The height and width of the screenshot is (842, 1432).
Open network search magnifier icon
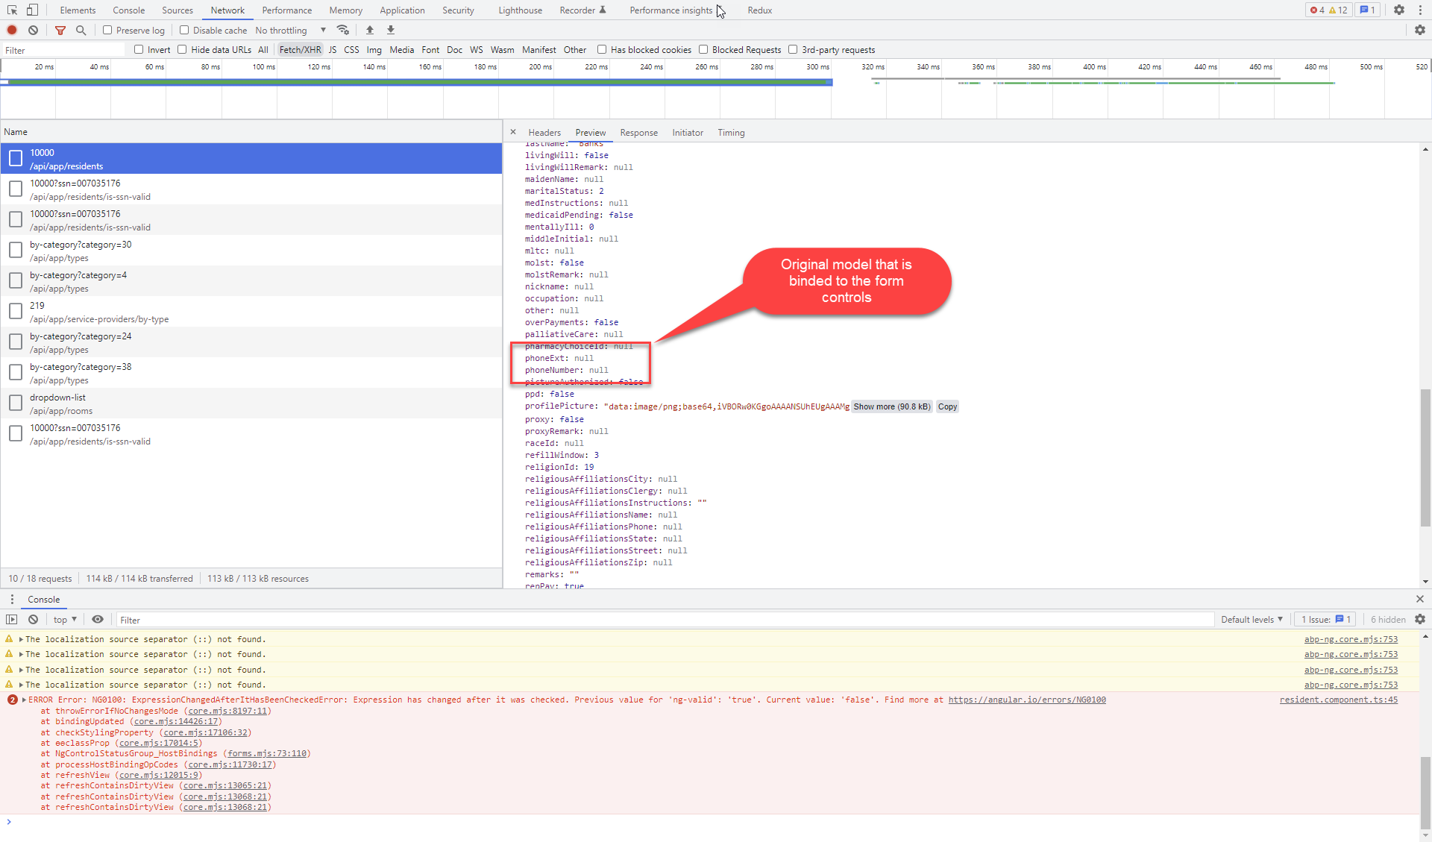coord(81,30)
